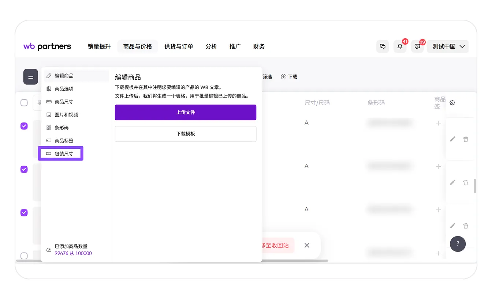
Task: Add product tag plus in fourth row
Action: pyautogui.click(x=438, y=253)
